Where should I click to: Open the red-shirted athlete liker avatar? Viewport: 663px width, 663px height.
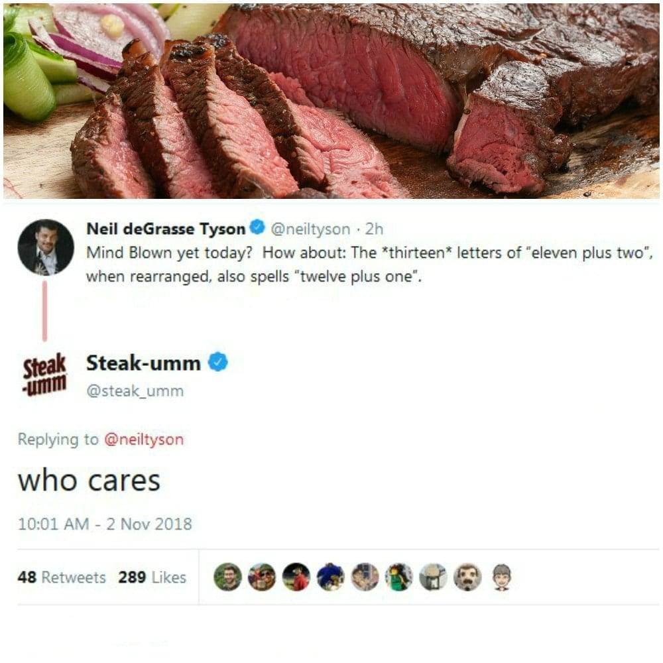tap(296, 577)
